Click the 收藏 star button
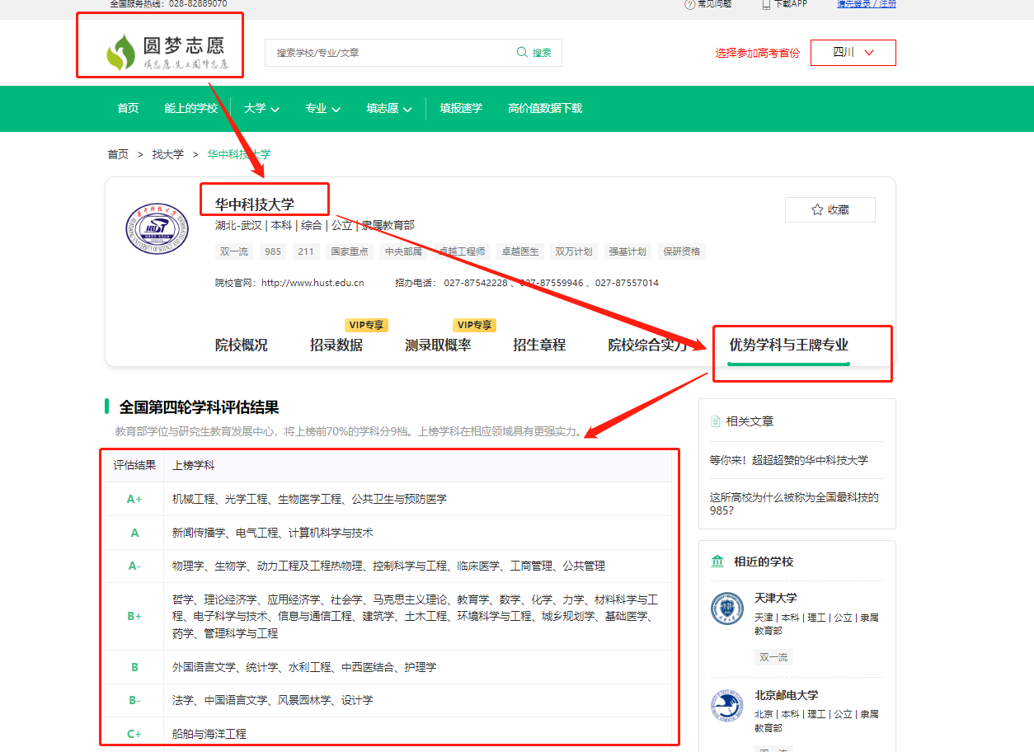Screen dimensions: 1034x752 (x=830, y=209)
